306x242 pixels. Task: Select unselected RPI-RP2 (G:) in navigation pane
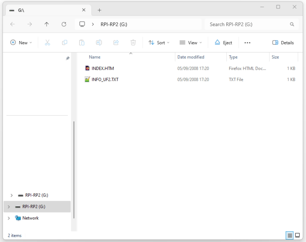coord(37,195)
